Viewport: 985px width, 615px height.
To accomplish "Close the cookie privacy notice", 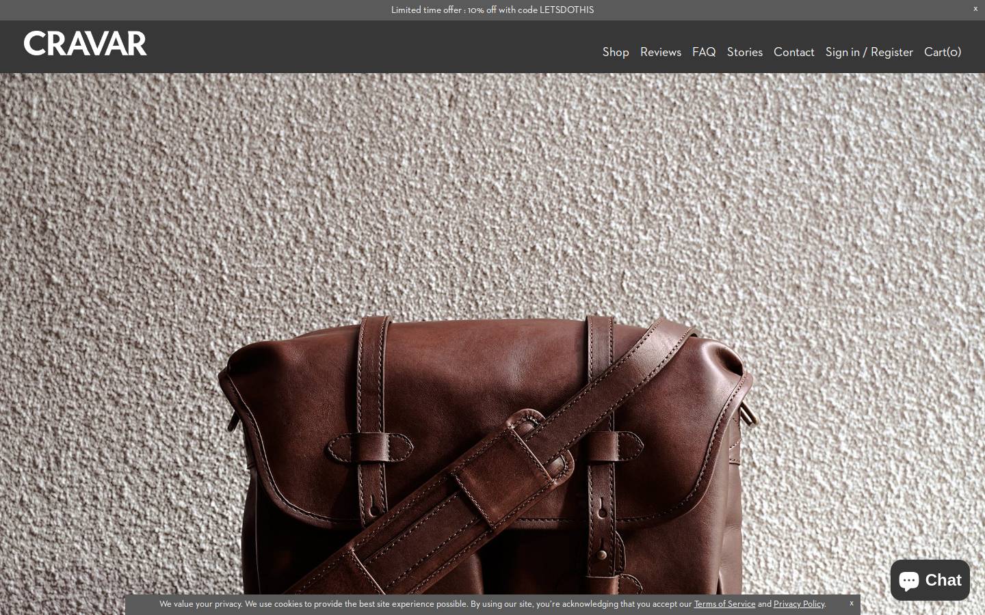I will (852, 603).
